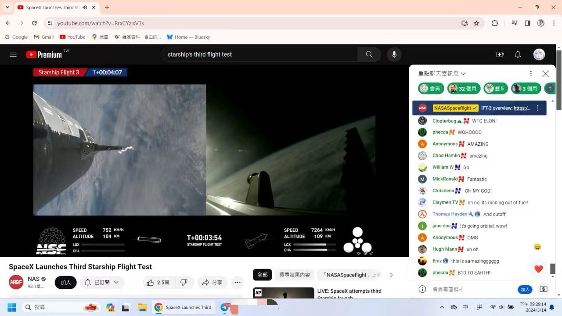
Task: Open the Chrome side panel
Action: pos(527,23)
